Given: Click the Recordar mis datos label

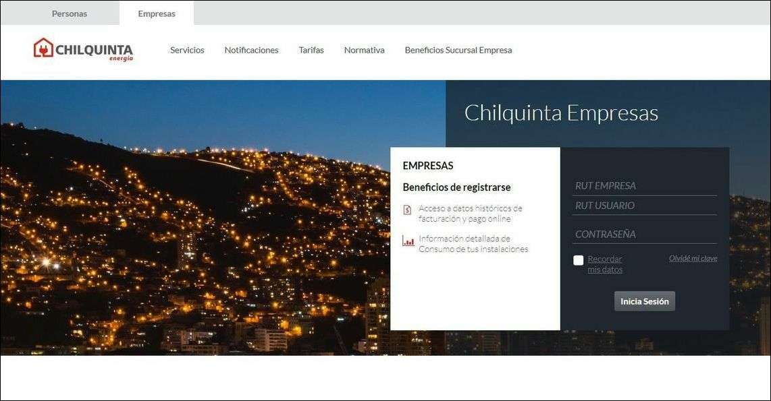Looking at the screenshot, I should (x=605, y=264).
